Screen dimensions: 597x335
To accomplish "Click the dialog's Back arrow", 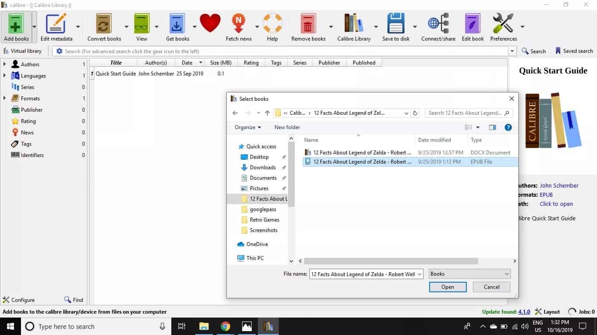I will click(x=235, y=113).
